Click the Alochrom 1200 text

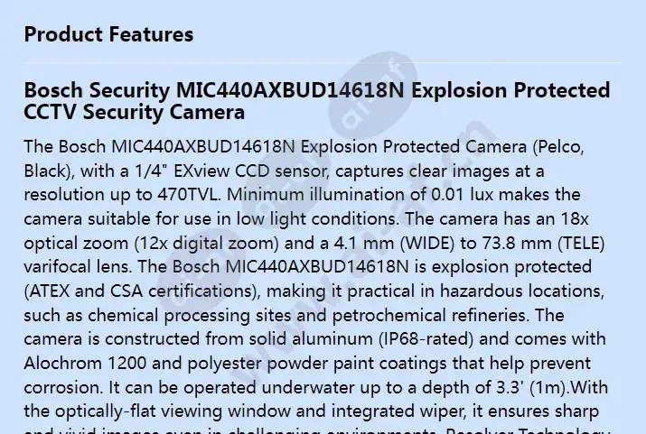(x=85, y=364)
